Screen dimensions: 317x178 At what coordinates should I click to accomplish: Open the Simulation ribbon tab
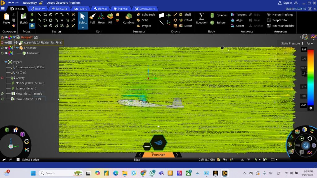tap(144, 9)
